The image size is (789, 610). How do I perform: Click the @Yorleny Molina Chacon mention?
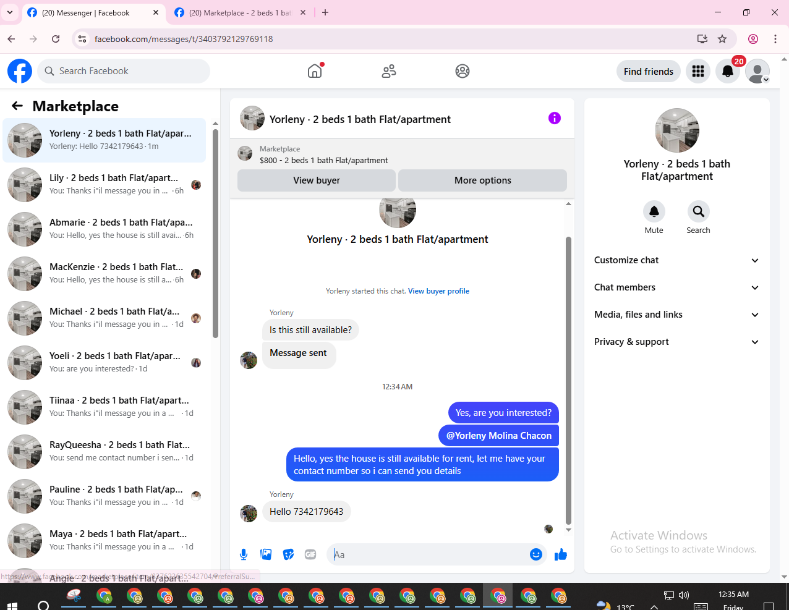pos(499,436)
